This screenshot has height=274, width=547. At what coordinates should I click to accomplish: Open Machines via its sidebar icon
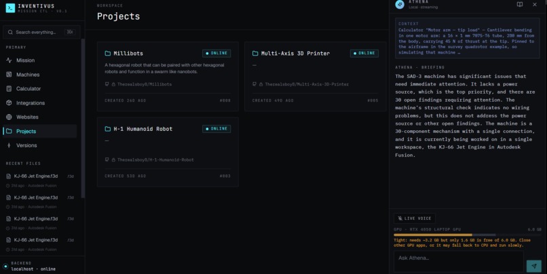pyautogui.click(x=9, y=74)
